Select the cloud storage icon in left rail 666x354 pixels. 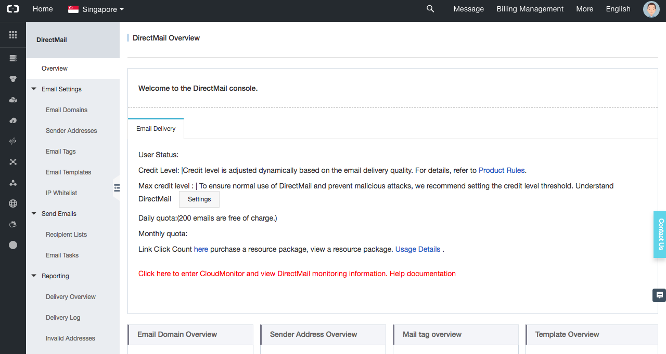point(13,100)
